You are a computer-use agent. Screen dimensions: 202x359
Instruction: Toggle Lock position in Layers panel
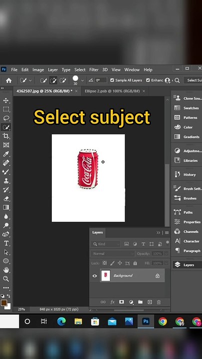click(x=120, y=263)
